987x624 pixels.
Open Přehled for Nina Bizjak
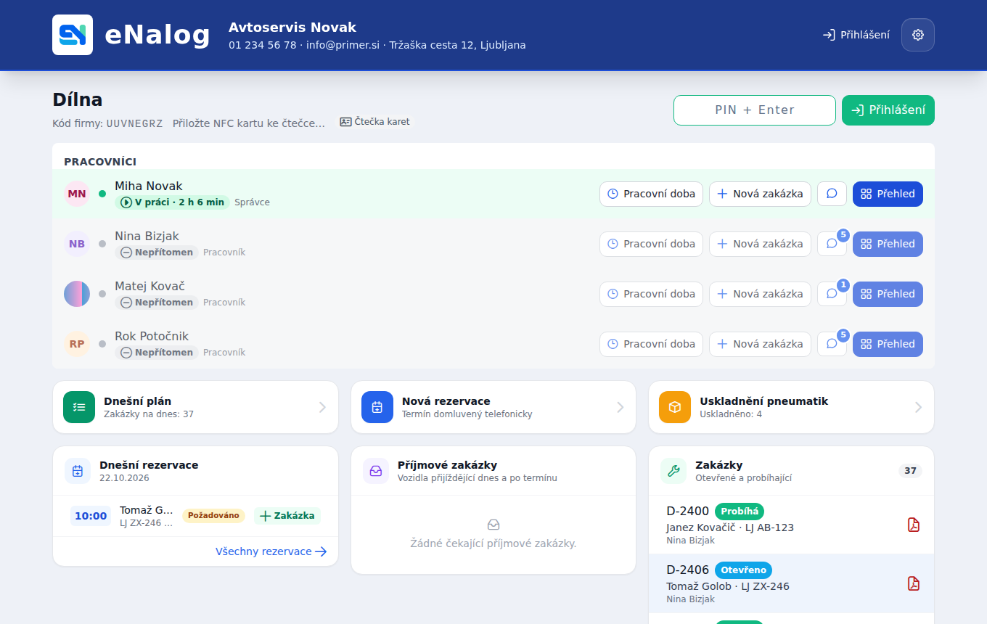tap(888, 244)
